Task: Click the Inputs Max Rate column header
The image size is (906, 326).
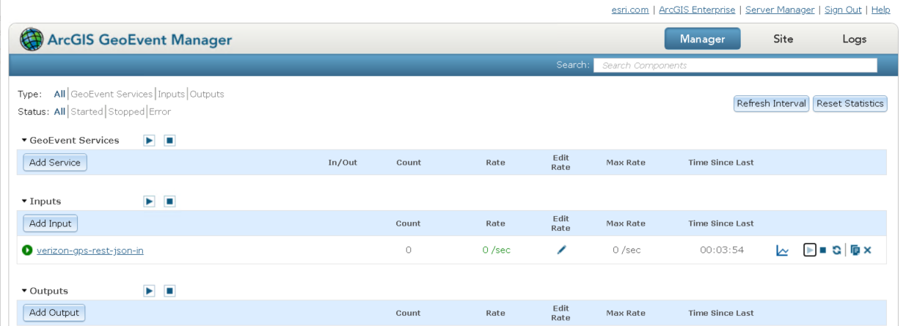Action: click(x=626, y=223)
